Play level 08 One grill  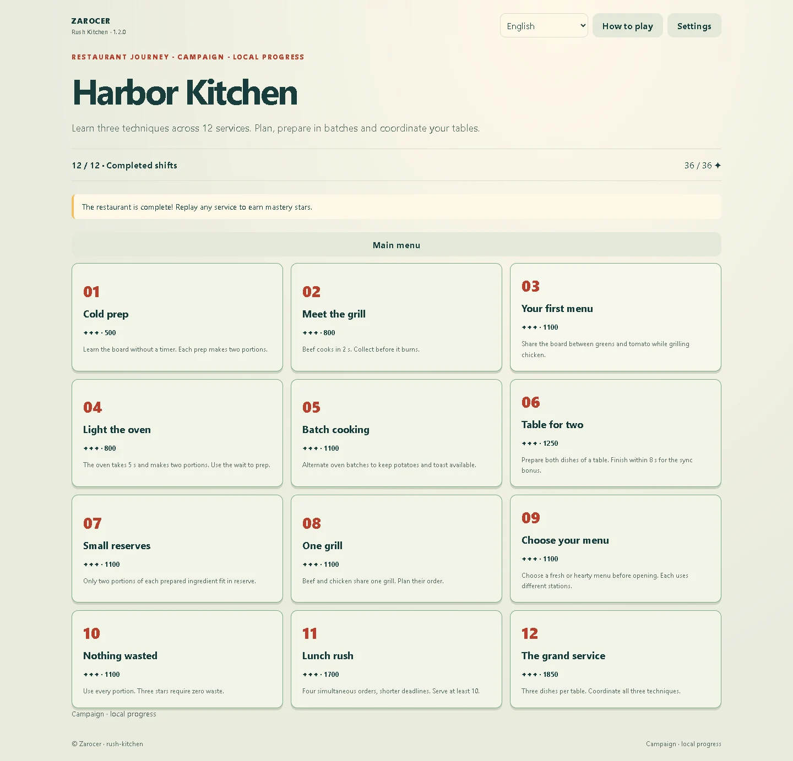[397, 549]
